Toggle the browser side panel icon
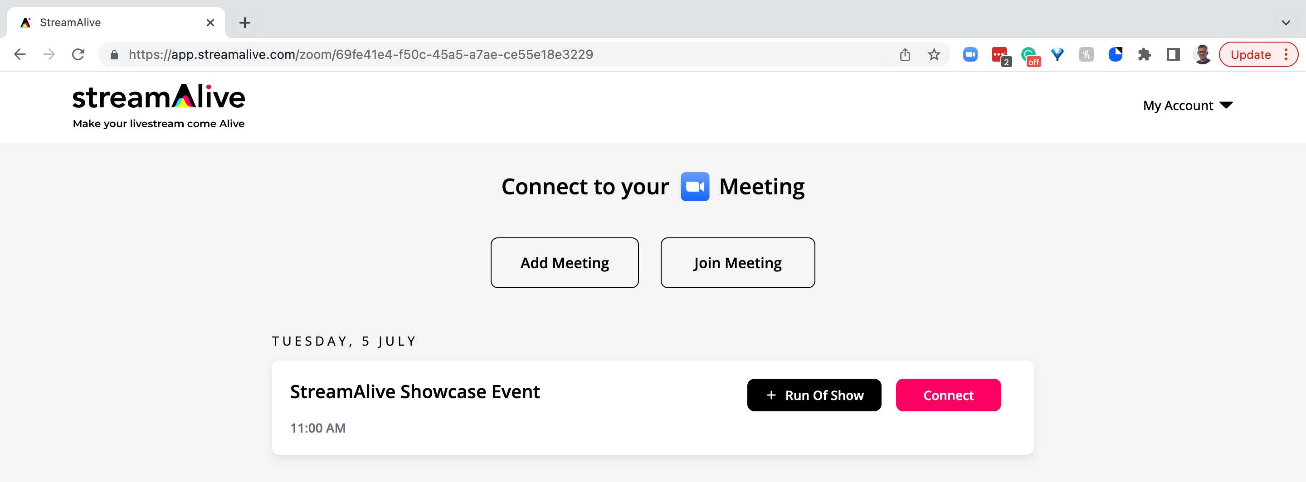This screenshot has height=482, width=1306. pos(1173,54)
